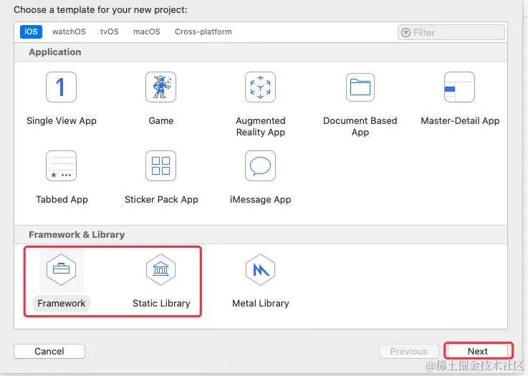
Task: Focus the Filter text field
Action: coord(451,32)
